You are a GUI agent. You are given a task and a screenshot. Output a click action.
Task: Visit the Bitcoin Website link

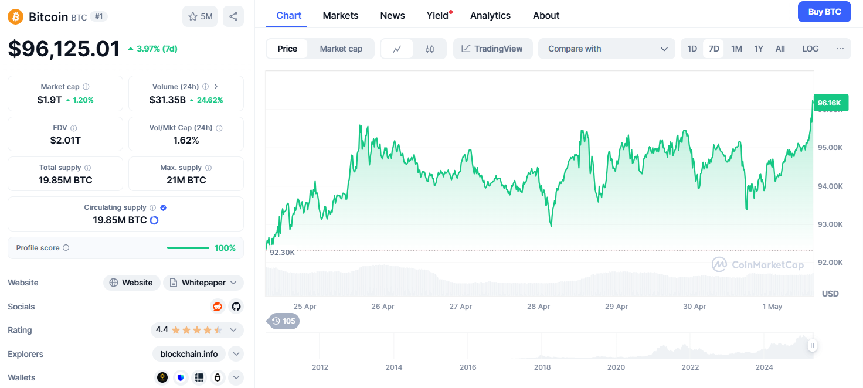tap(131, 283)
